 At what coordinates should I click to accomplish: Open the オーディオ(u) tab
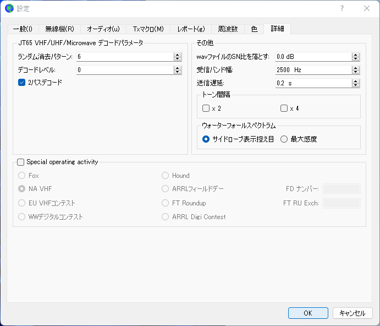click(x=103, y=29)
